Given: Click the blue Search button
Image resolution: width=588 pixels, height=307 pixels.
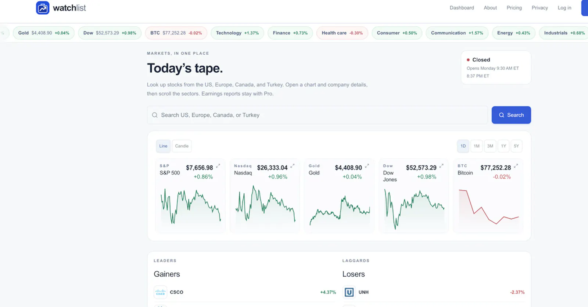Looking at the screenshot, I should [511, 115].
